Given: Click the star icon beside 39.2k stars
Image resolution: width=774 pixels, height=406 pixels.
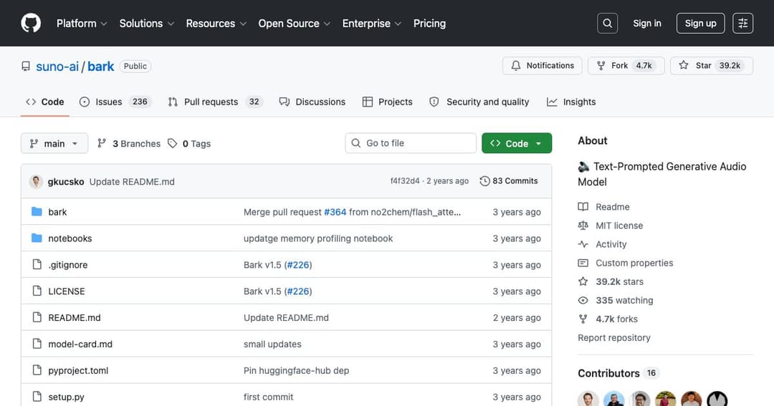Looking at the screenshot, I should point(583,281).
